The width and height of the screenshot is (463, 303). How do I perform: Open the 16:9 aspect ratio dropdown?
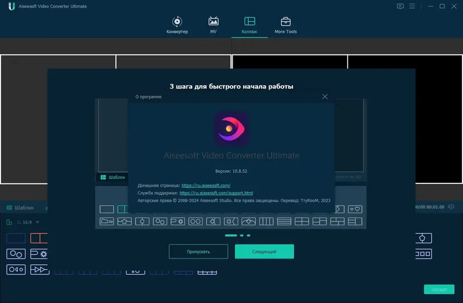pyautogui.click(x=28, y=222)
